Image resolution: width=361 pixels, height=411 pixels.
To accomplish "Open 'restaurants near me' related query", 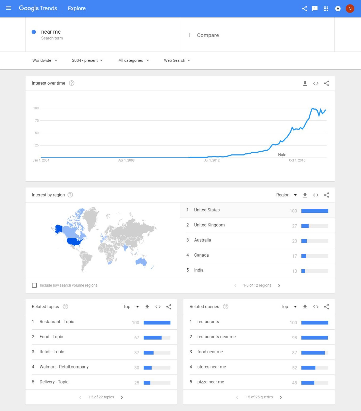I will click(259, 337).
